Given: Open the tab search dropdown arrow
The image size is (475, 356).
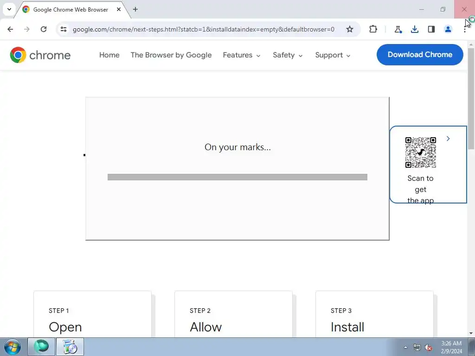Looking at the screenshot, I should [9, 9].
